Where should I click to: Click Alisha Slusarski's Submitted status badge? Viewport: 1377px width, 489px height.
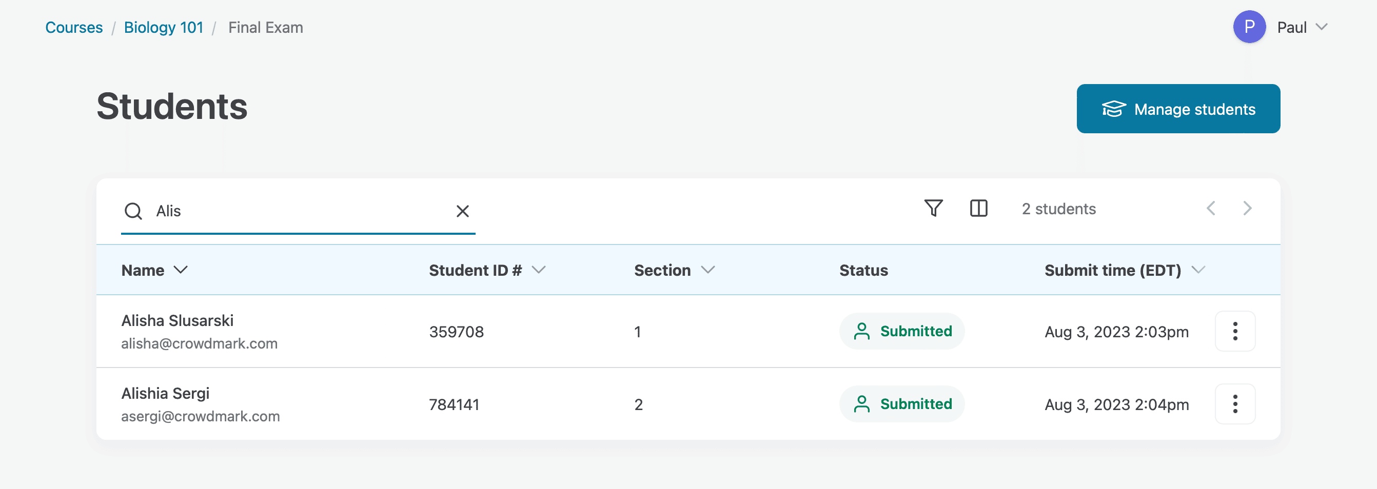(902, 331)
